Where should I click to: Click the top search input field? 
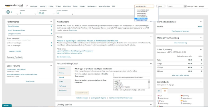point(175,6)
